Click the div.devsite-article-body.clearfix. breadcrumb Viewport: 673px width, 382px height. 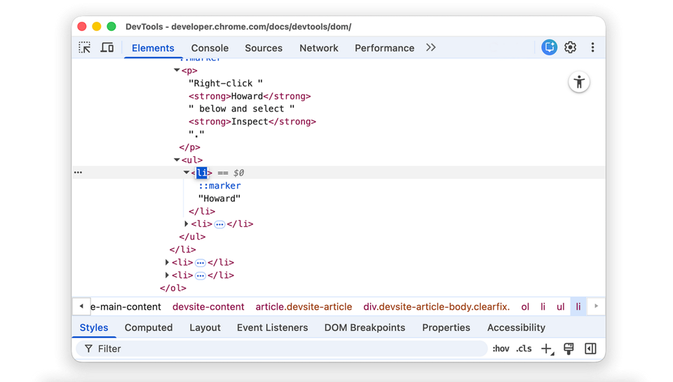pos(437,306)
